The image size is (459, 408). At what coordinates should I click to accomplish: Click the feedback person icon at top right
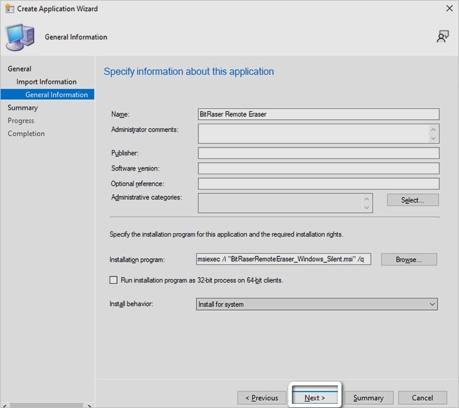(x=442, y=37)
